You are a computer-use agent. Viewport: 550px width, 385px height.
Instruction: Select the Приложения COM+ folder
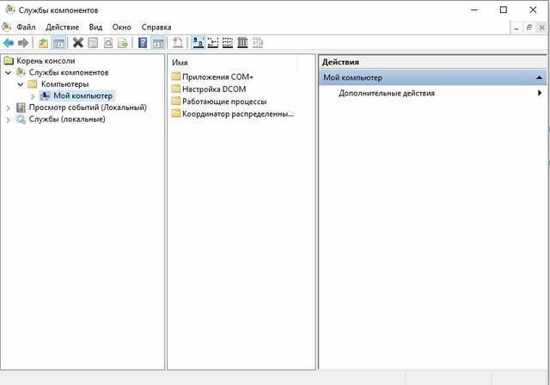217,76
